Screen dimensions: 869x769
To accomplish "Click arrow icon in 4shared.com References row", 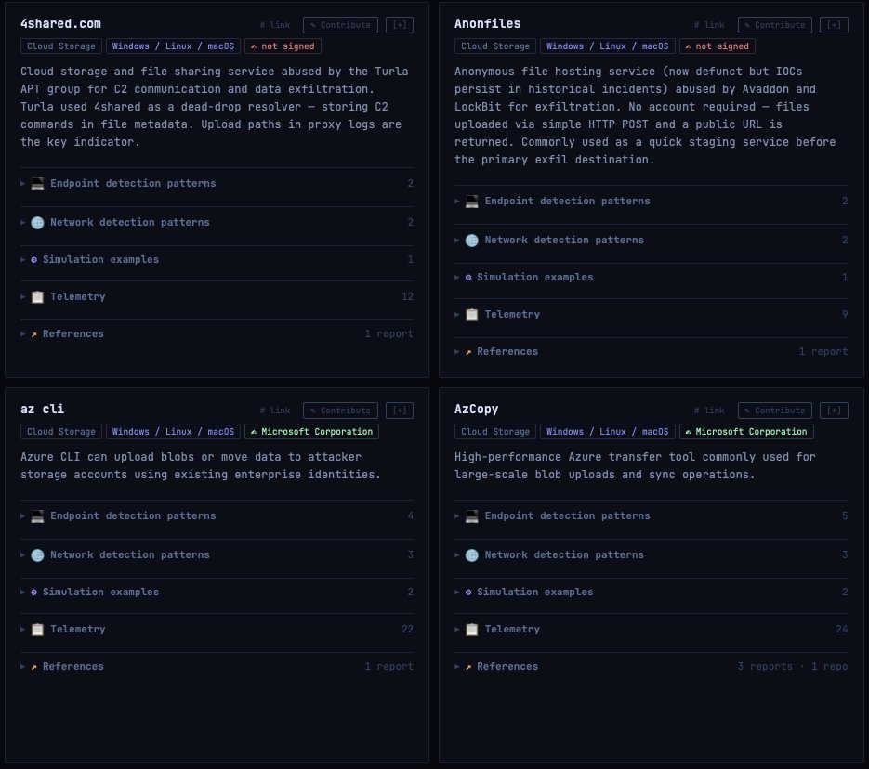I will (x=33, y=333).
